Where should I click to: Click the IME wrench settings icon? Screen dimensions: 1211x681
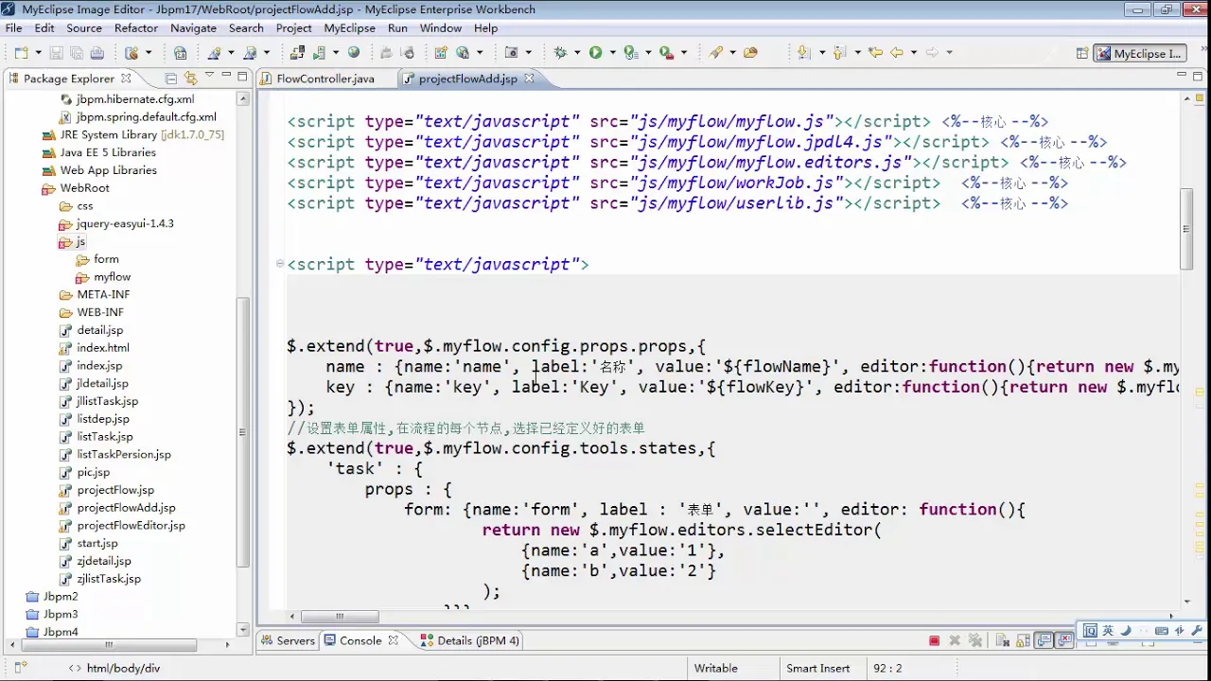click(1197, 631)
